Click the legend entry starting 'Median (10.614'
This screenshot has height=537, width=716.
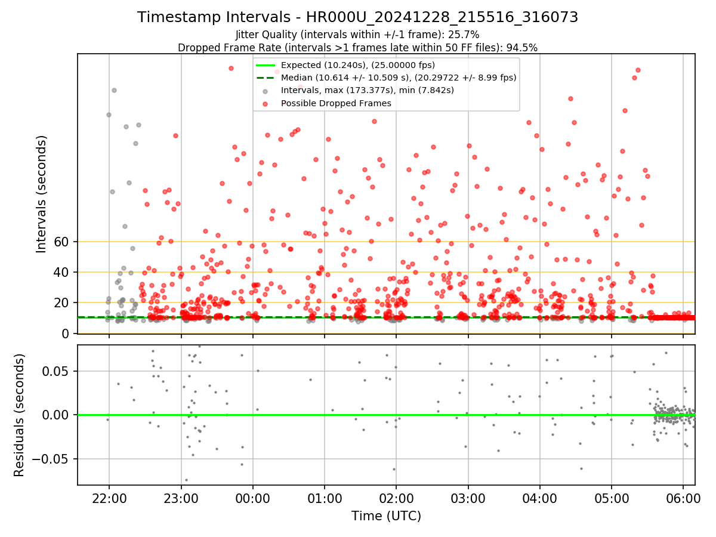click(399, 78)
